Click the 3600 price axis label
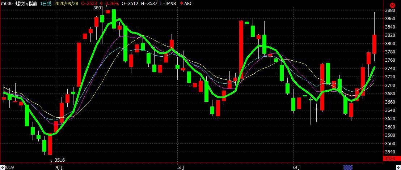 (x=389, y=127)
